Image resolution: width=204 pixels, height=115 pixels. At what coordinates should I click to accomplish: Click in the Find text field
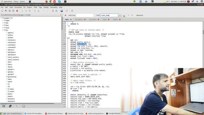109,15
